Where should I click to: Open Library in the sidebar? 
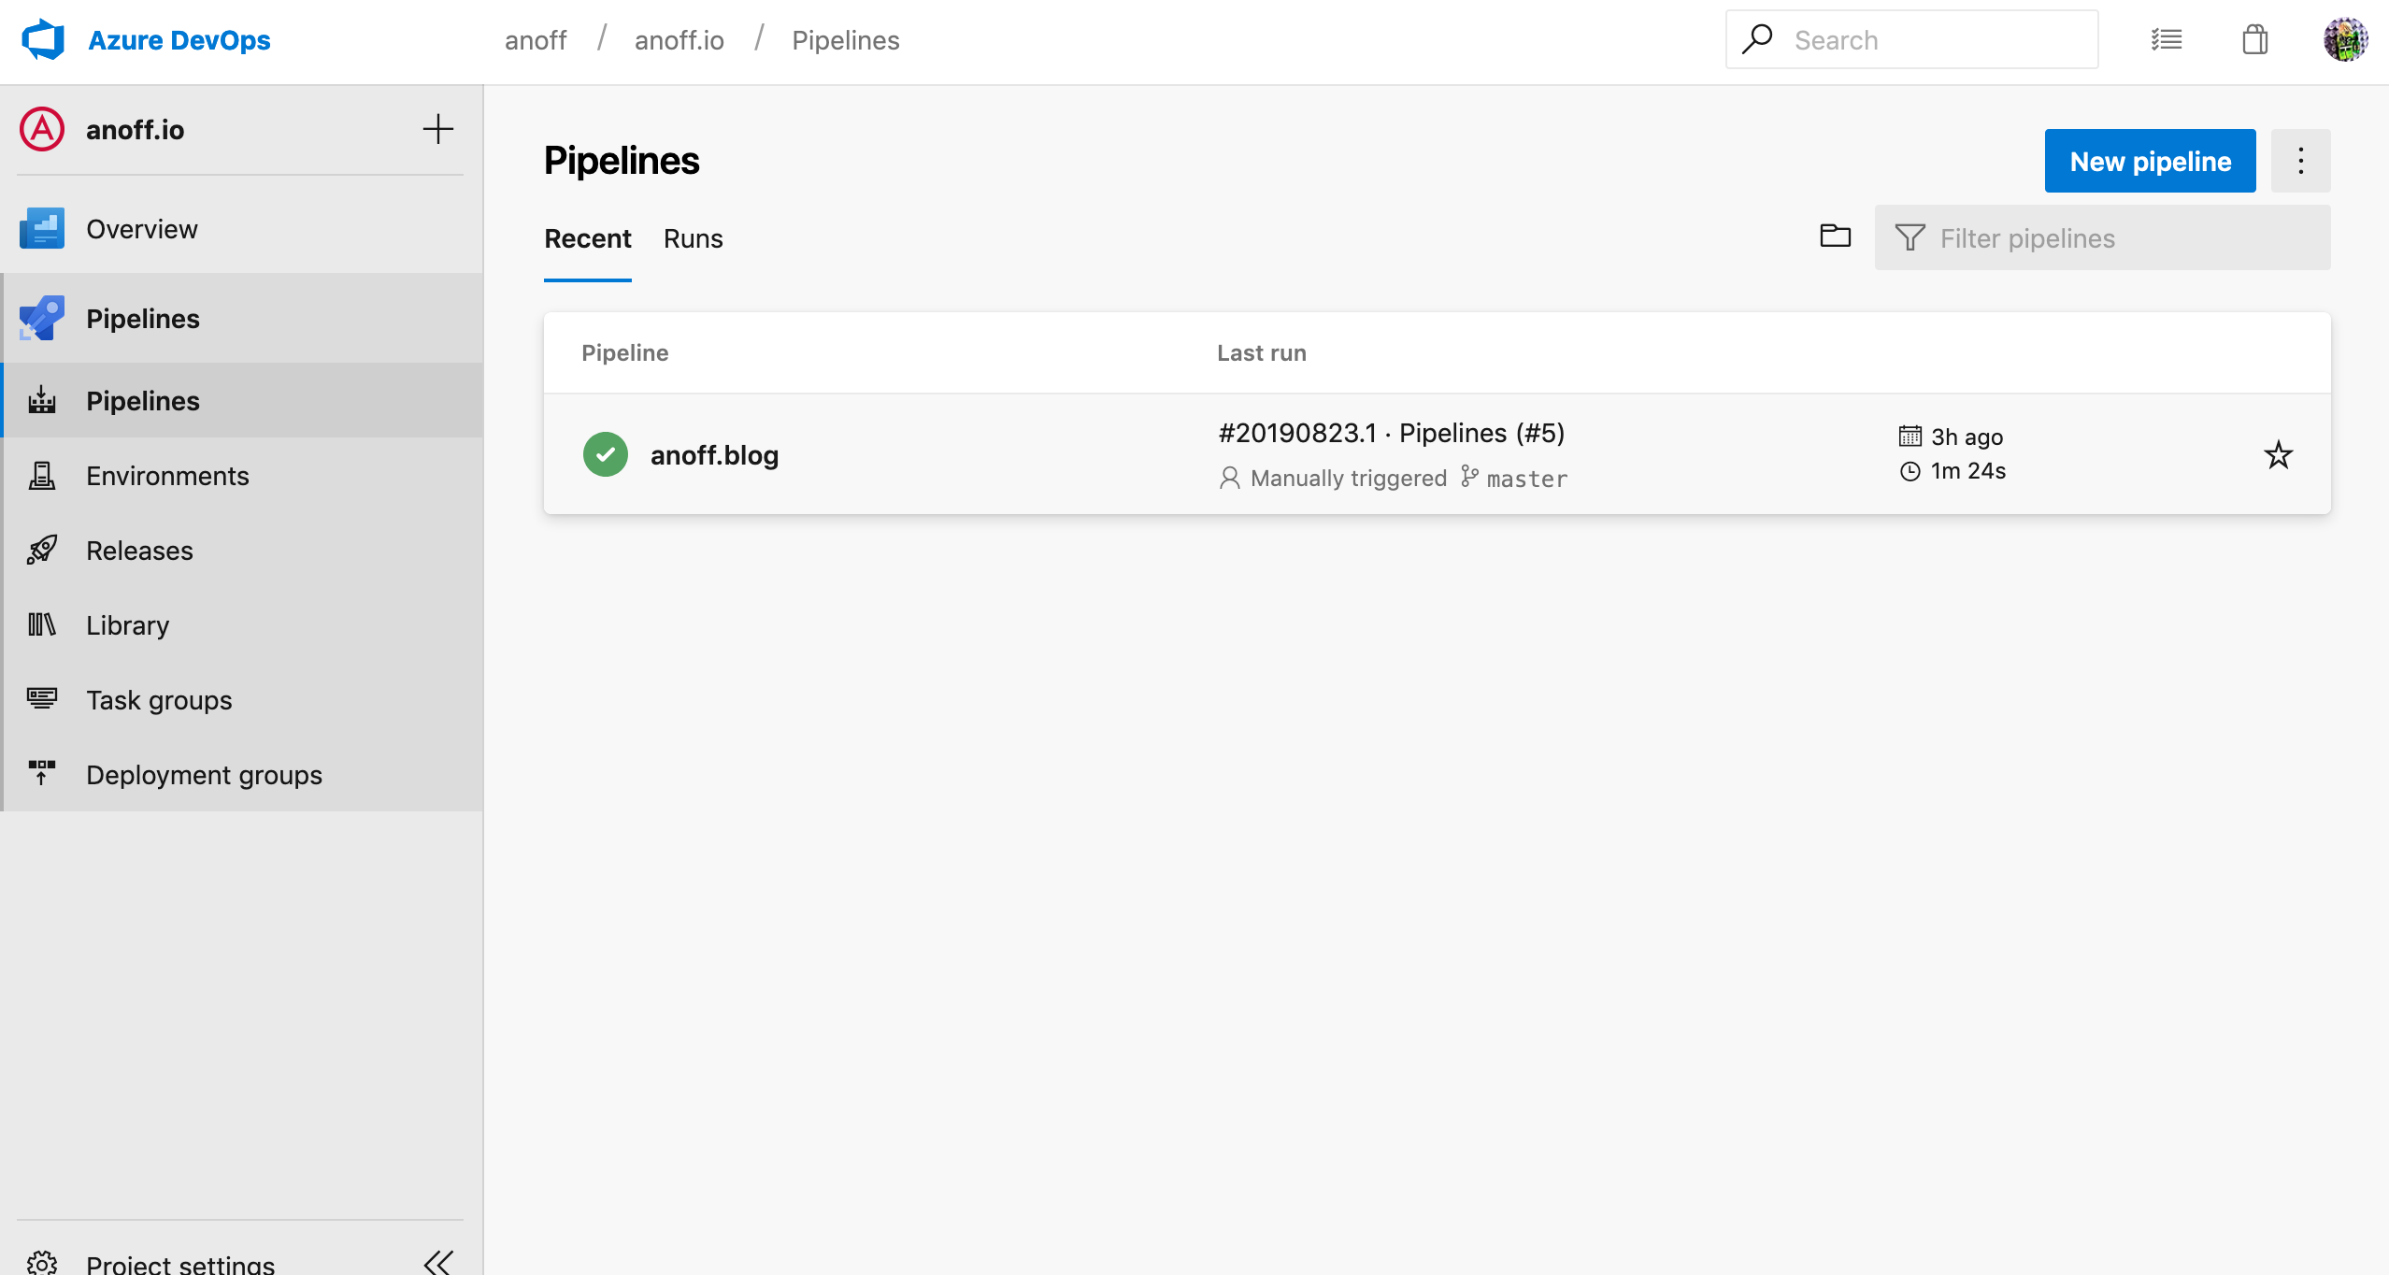coord(241,625)
